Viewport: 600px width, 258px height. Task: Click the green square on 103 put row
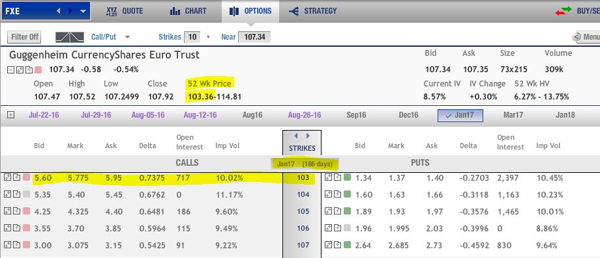pyautogui.click(x=347, y=177)
